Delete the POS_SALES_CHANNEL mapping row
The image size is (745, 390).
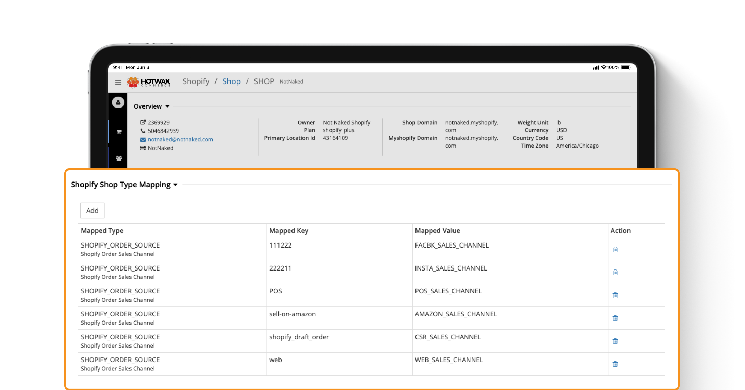click(x=615, y=295)
